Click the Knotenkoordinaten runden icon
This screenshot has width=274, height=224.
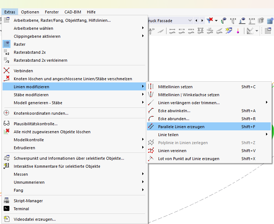[x=7, y=113]
